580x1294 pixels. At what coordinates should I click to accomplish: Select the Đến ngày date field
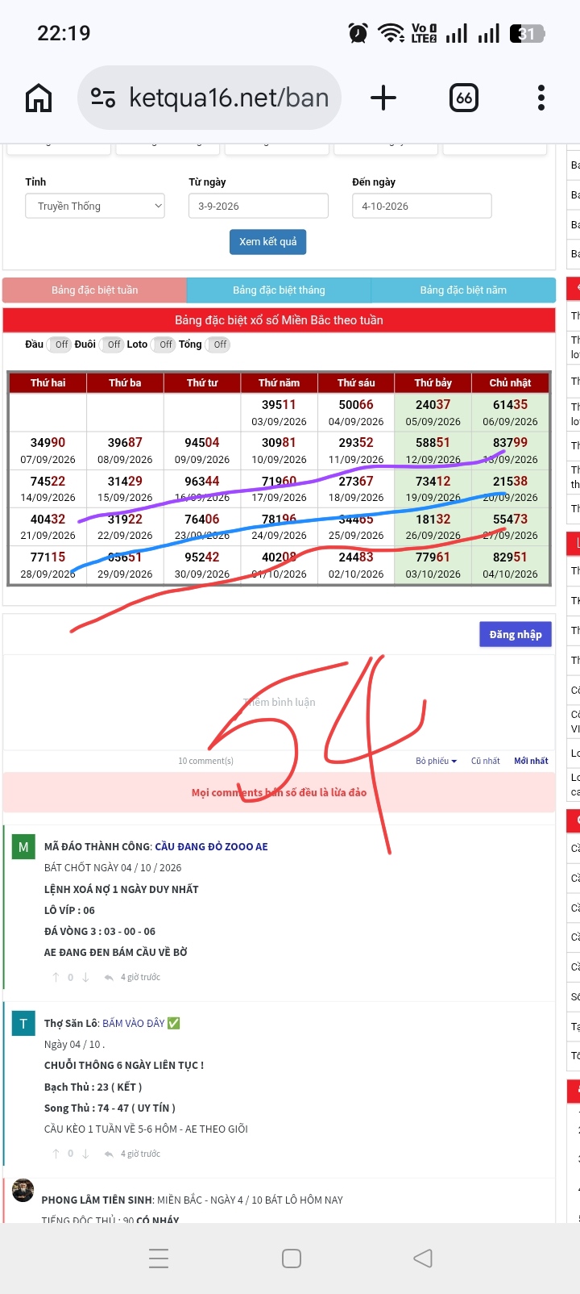[x=422, y=206]
